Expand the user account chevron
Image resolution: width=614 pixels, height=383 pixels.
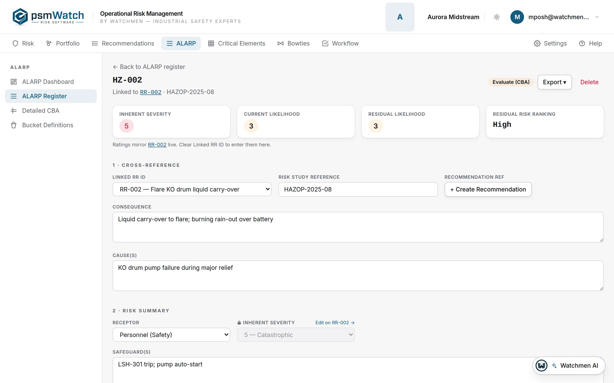597,17
